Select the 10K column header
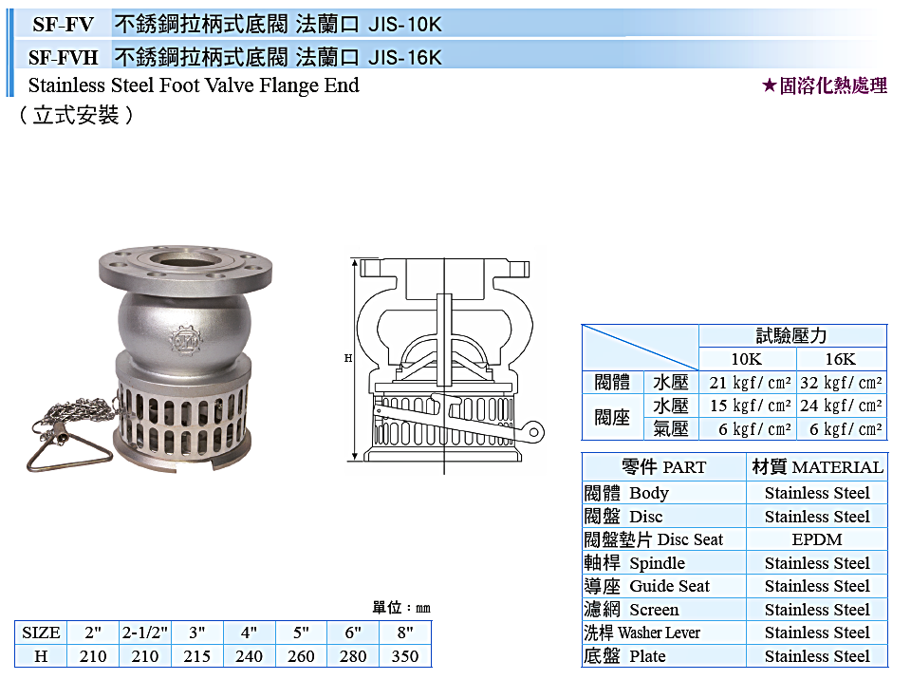This screenshot has height=680, width=911. click(x=747, y=359)
